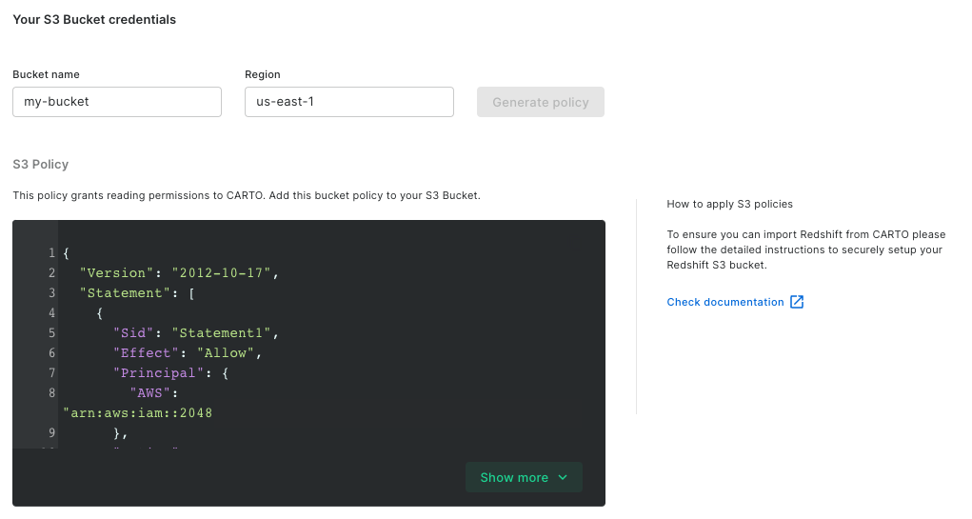The width and height of the screenshot is (972, 519).
Task: Click the arn:aws:iam::2048 string
Action: (x=138, y=413)
